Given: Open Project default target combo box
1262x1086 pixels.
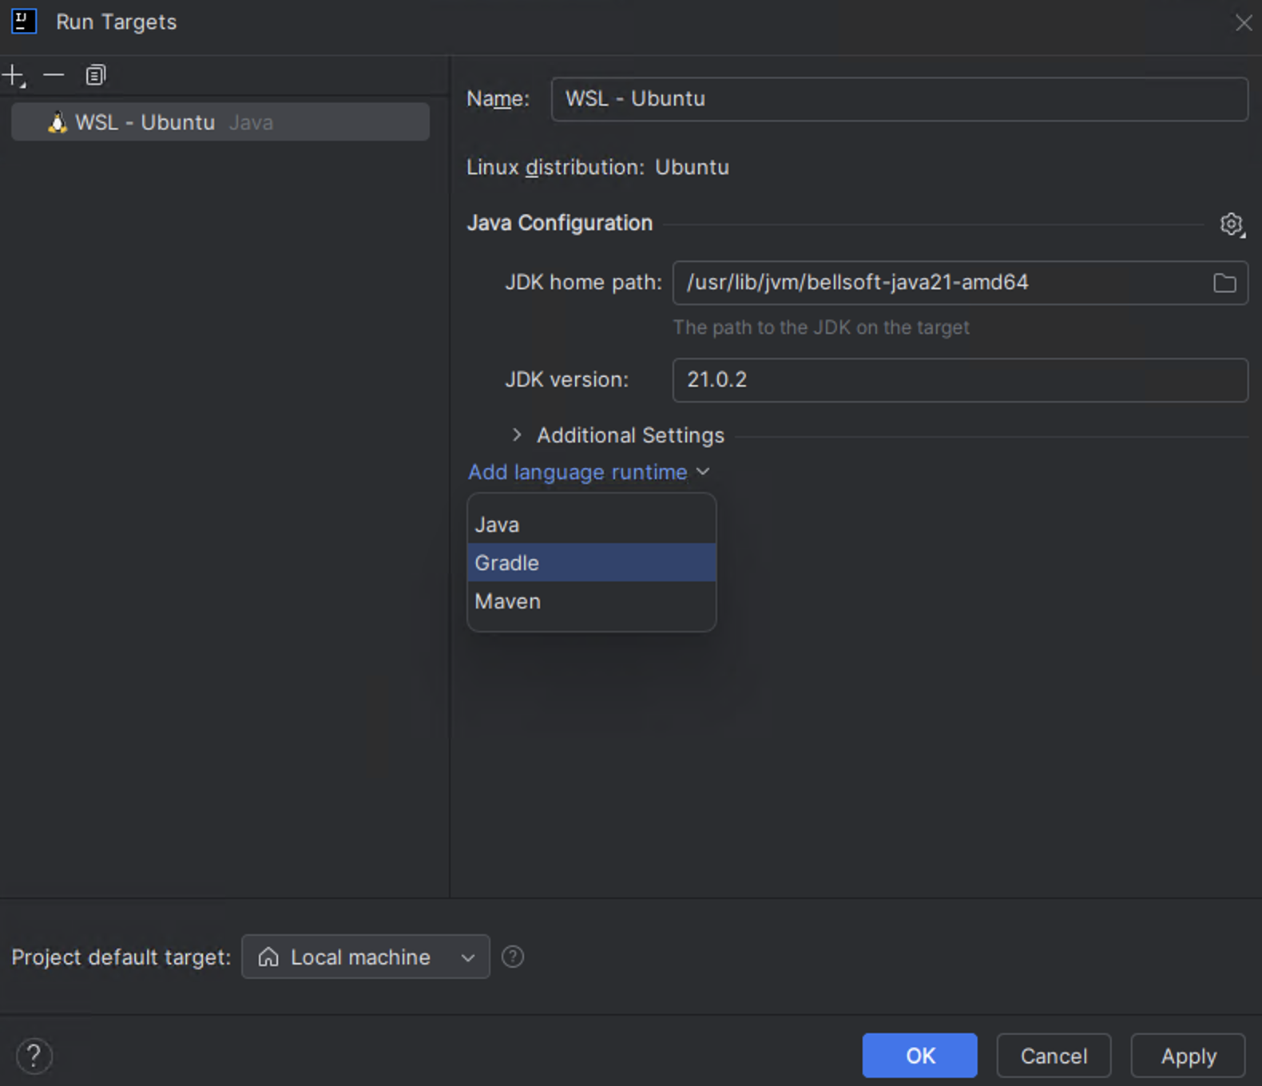Looking at the screenshot, I should pos(365,957).
